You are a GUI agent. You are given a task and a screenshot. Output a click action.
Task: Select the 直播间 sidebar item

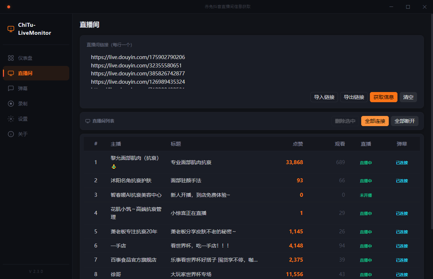pyautogui.click(x=36, y=73)
